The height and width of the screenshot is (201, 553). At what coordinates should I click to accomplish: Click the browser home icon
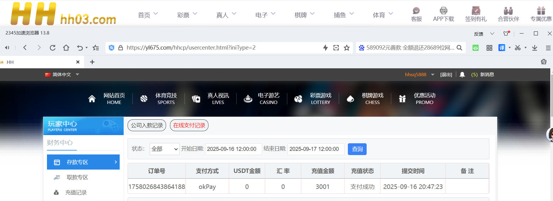[x=66, y=48]
